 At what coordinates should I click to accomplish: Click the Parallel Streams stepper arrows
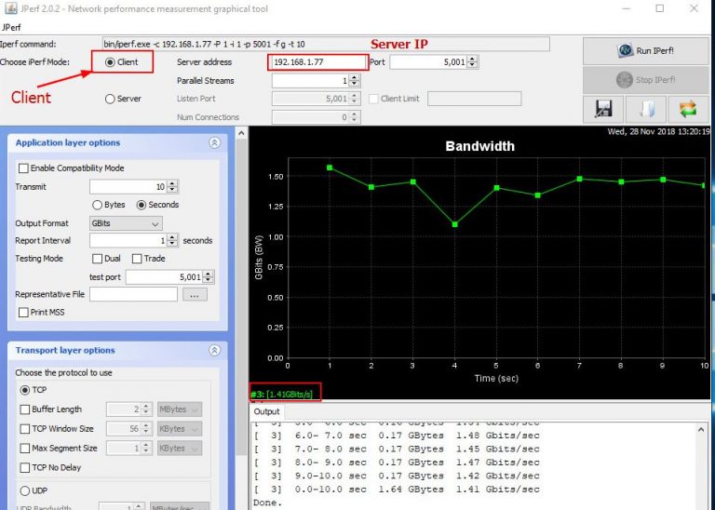click(x=355, y=81)
